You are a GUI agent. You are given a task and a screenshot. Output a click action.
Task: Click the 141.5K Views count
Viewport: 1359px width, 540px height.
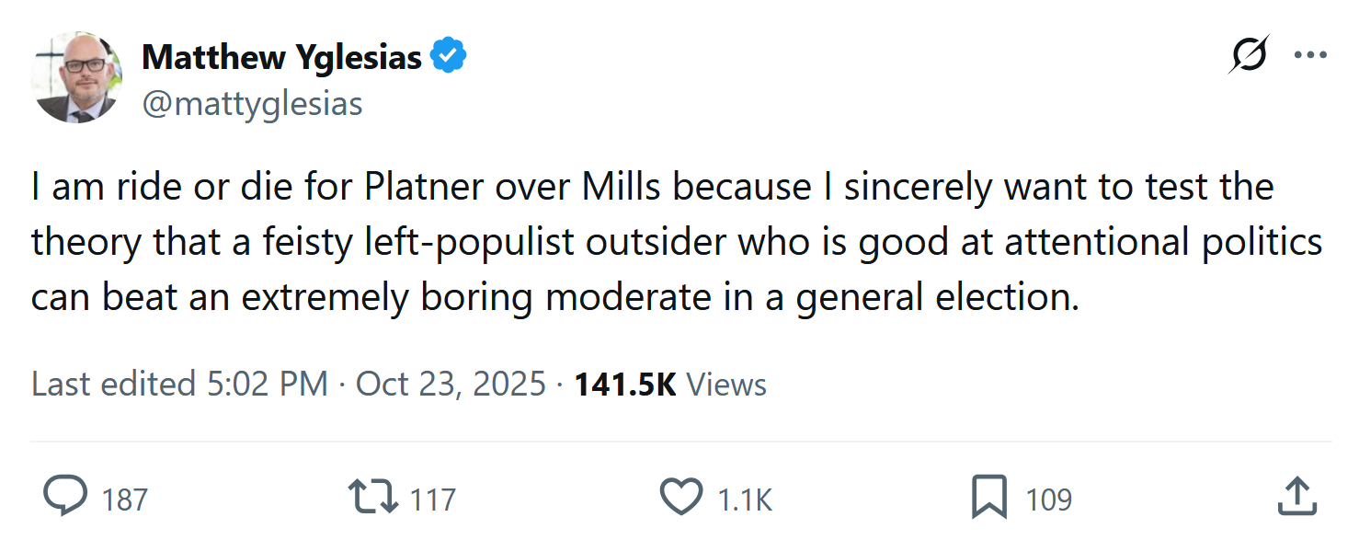(x=670, y=384)
